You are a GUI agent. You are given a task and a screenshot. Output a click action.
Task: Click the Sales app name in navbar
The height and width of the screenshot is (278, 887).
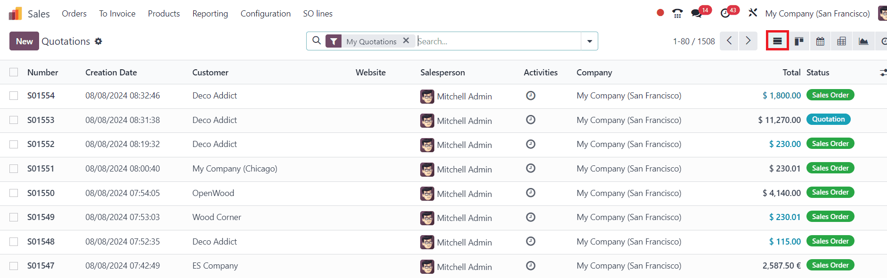(39, 14)
